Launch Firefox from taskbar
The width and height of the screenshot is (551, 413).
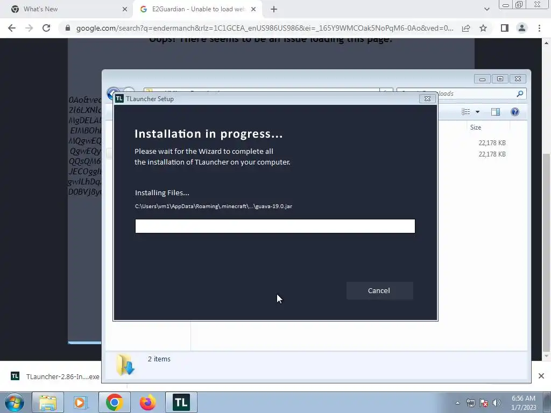point(147,402)
